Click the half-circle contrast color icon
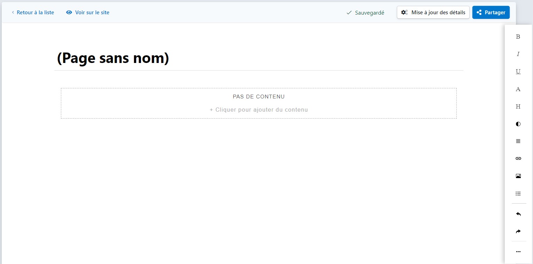 518,124
